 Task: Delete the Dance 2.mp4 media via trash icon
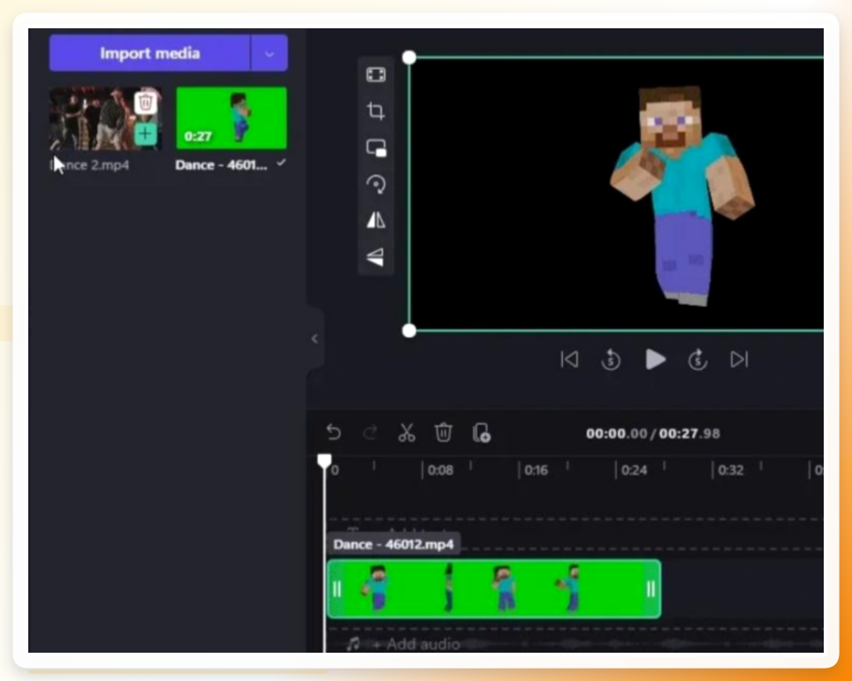(x=145, y=103)
